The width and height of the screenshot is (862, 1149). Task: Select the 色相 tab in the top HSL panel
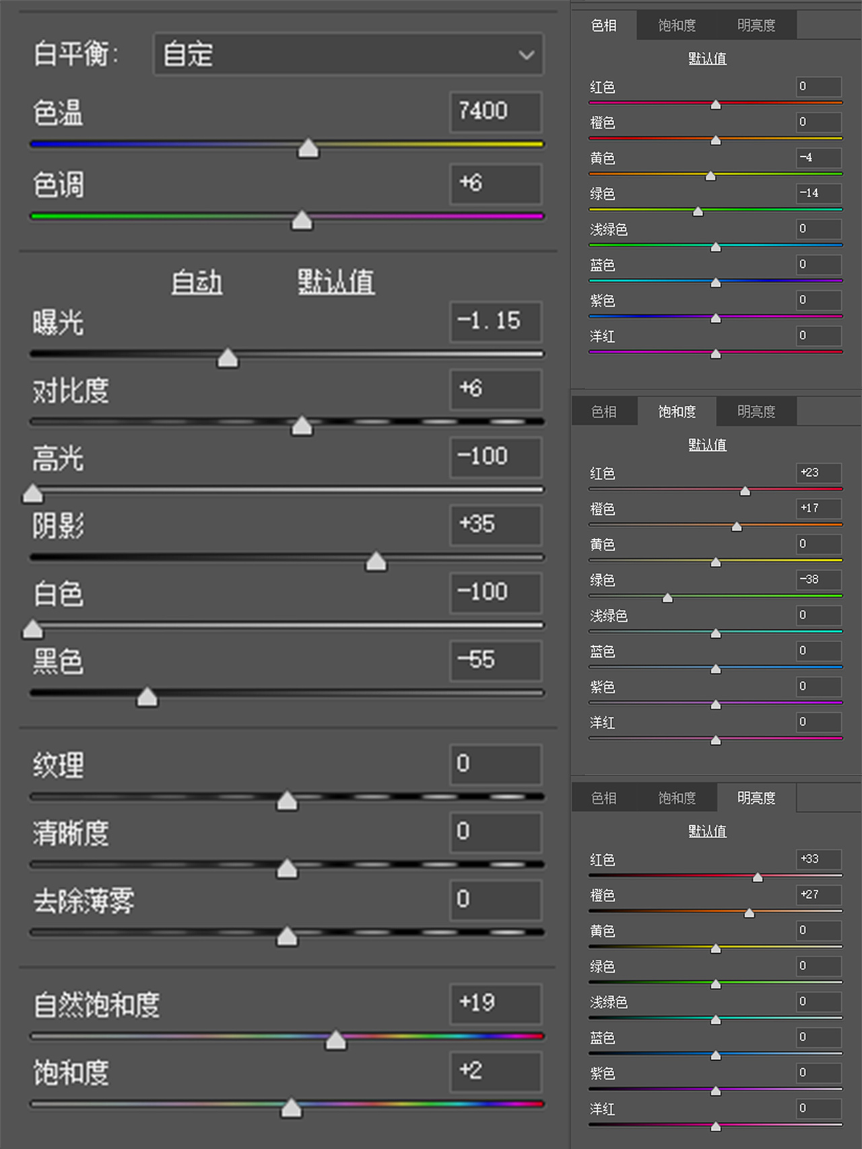coord(603,26)
